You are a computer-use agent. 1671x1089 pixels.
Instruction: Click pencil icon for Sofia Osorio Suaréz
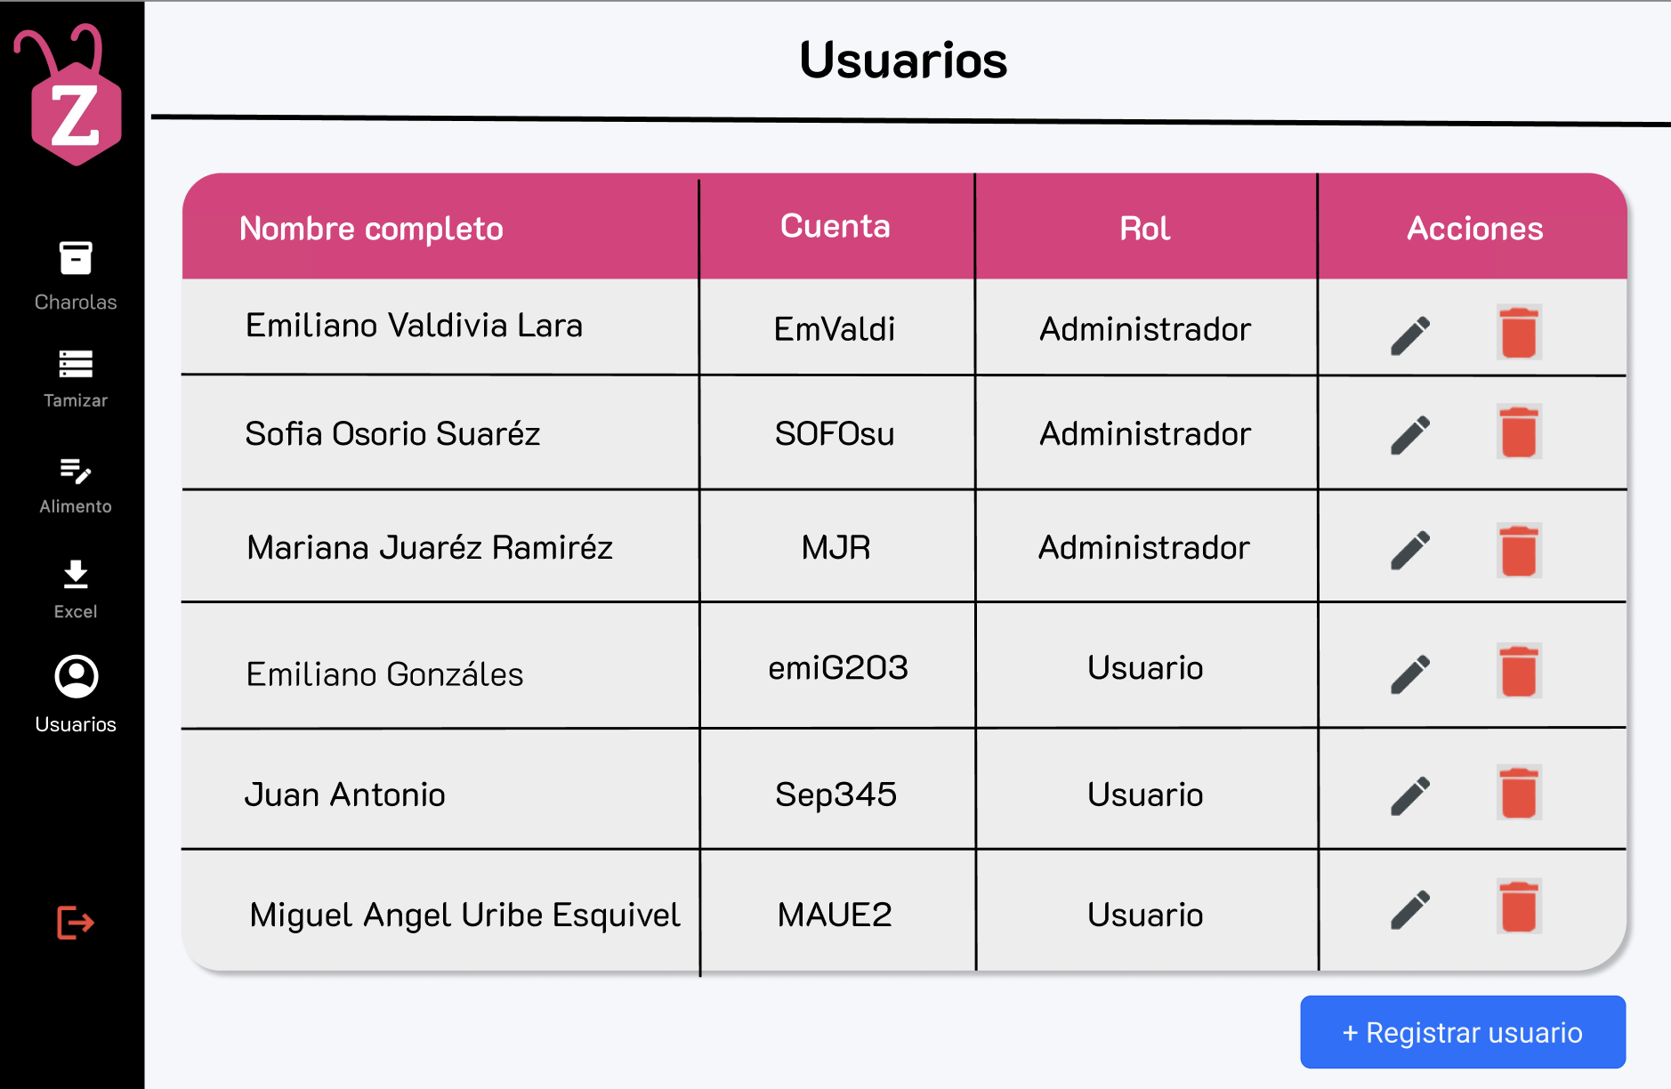[1410, 435]
